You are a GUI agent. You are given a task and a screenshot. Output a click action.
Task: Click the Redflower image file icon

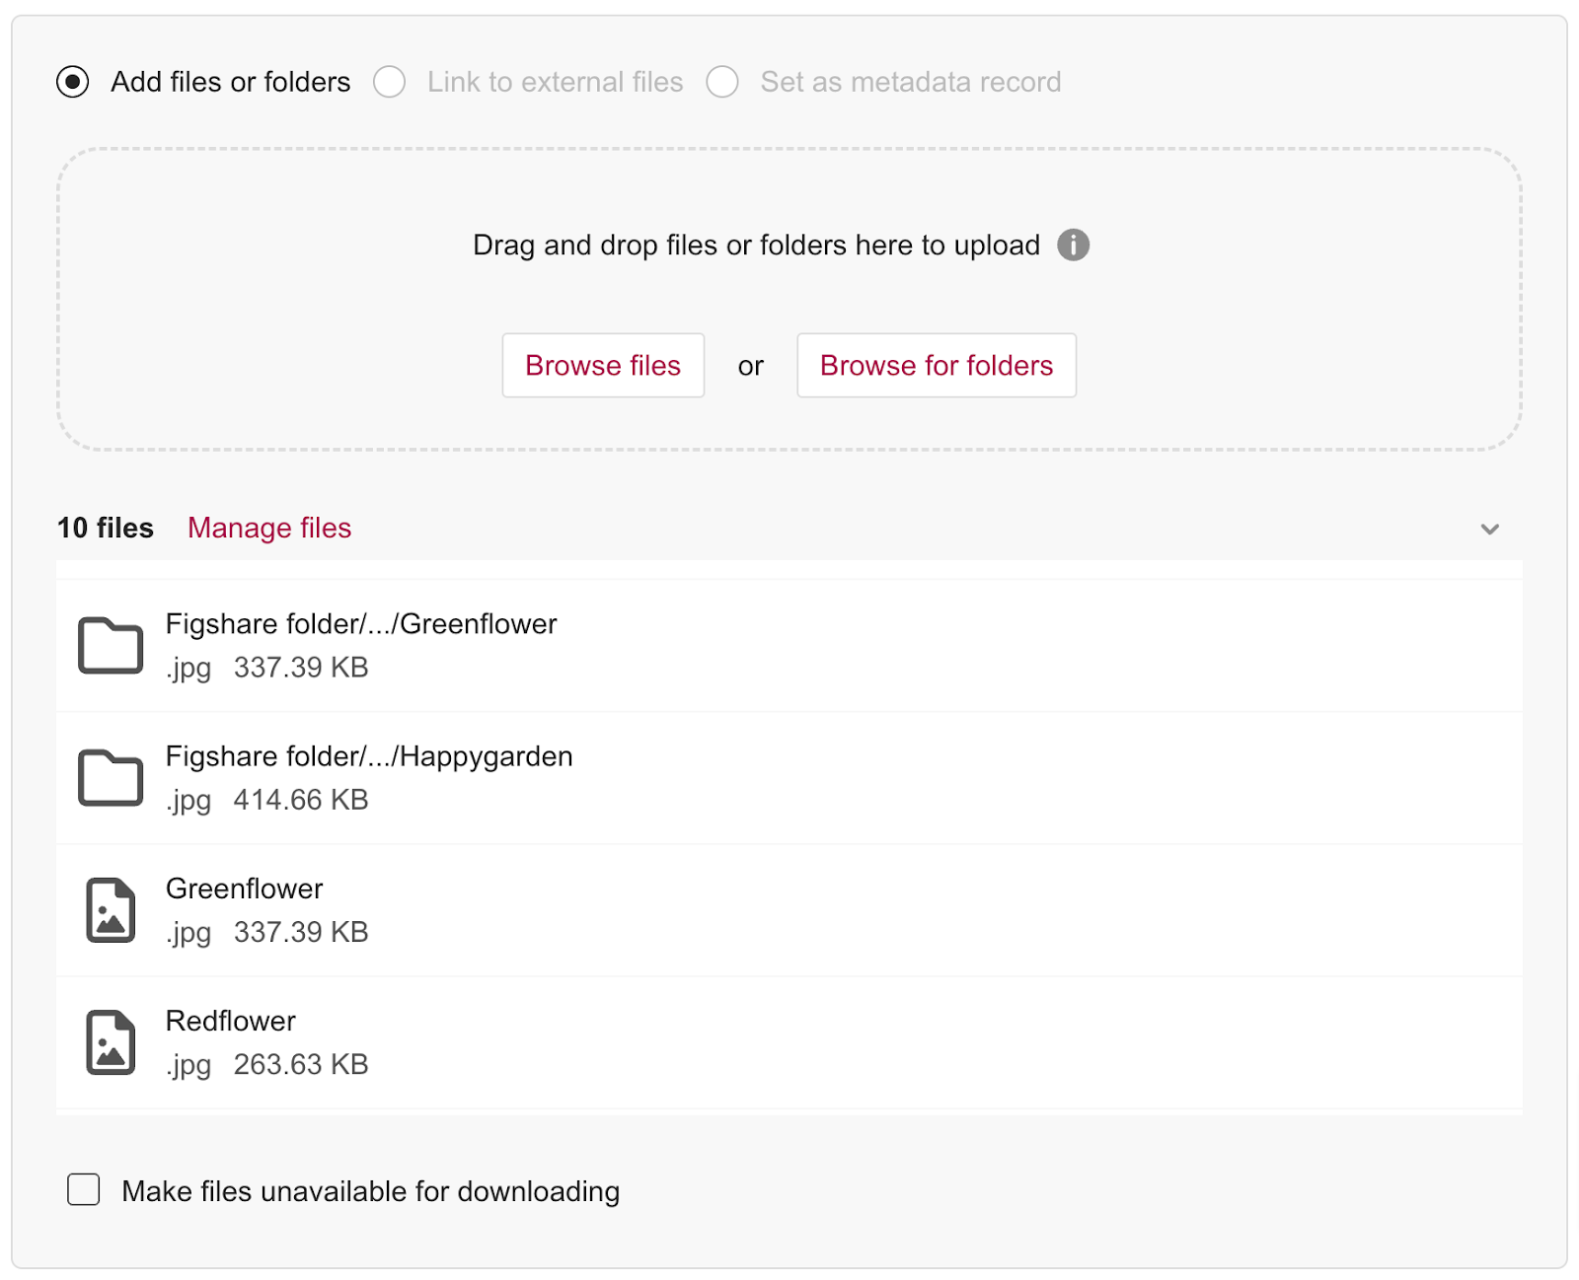[111, 1042]
